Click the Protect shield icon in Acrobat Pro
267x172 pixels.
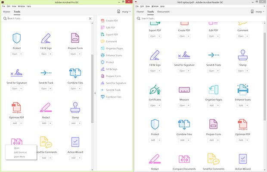pyautogui.click(x=17, y=38)
